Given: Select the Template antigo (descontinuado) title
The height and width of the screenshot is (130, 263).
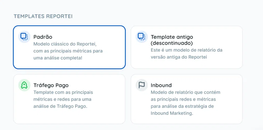Looking at the screenshot, I should 172,40.
